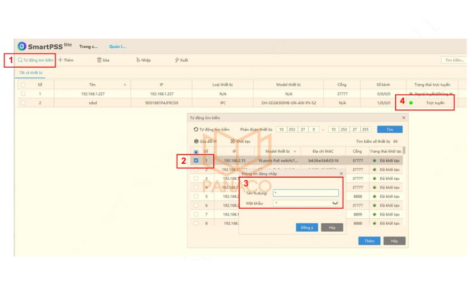Click first octet of start IP range

pos(281,129)
